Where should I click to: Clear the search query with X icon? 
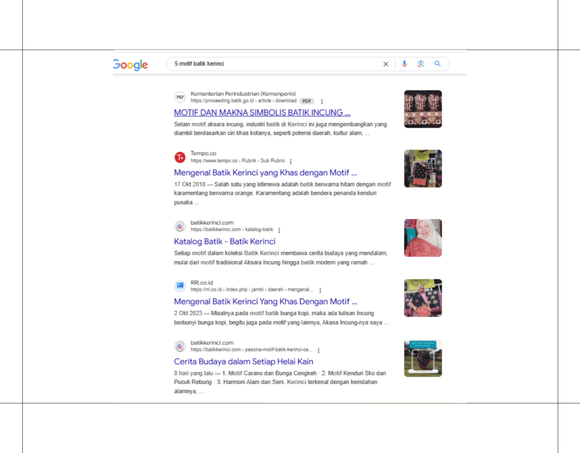click(386, 64)
